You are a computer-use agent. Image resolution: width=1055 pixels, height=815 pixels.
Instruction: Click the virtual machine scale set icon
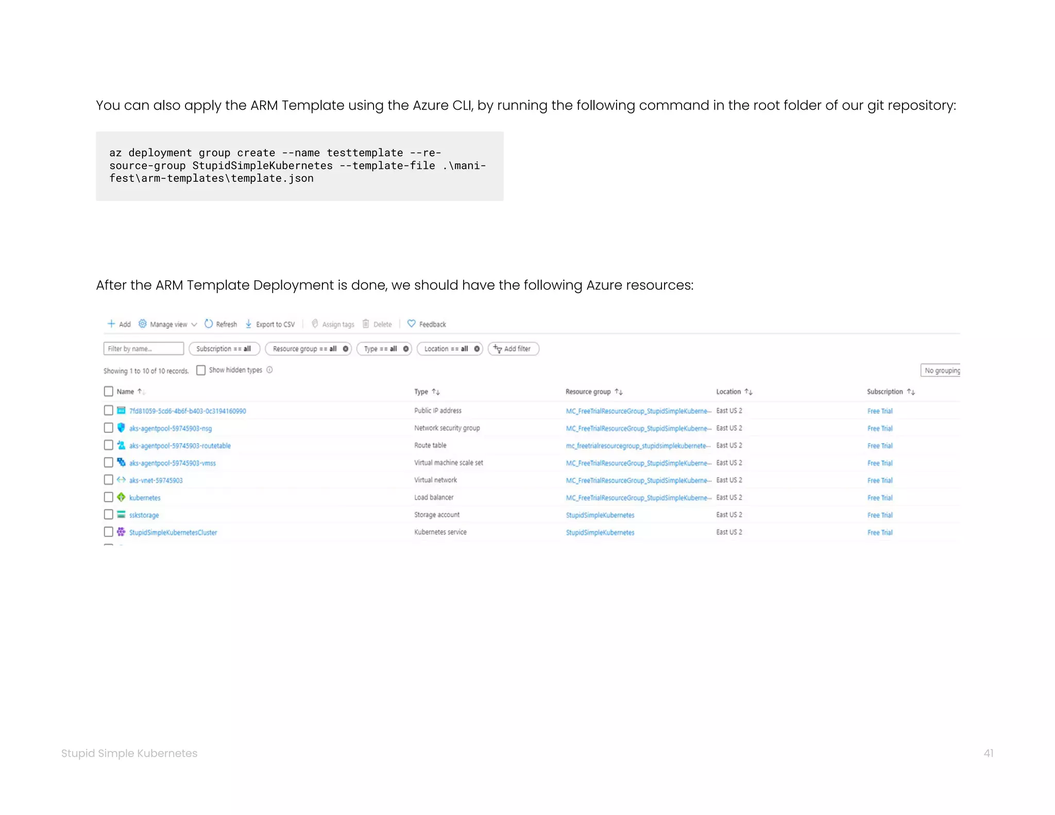[121, 462]
